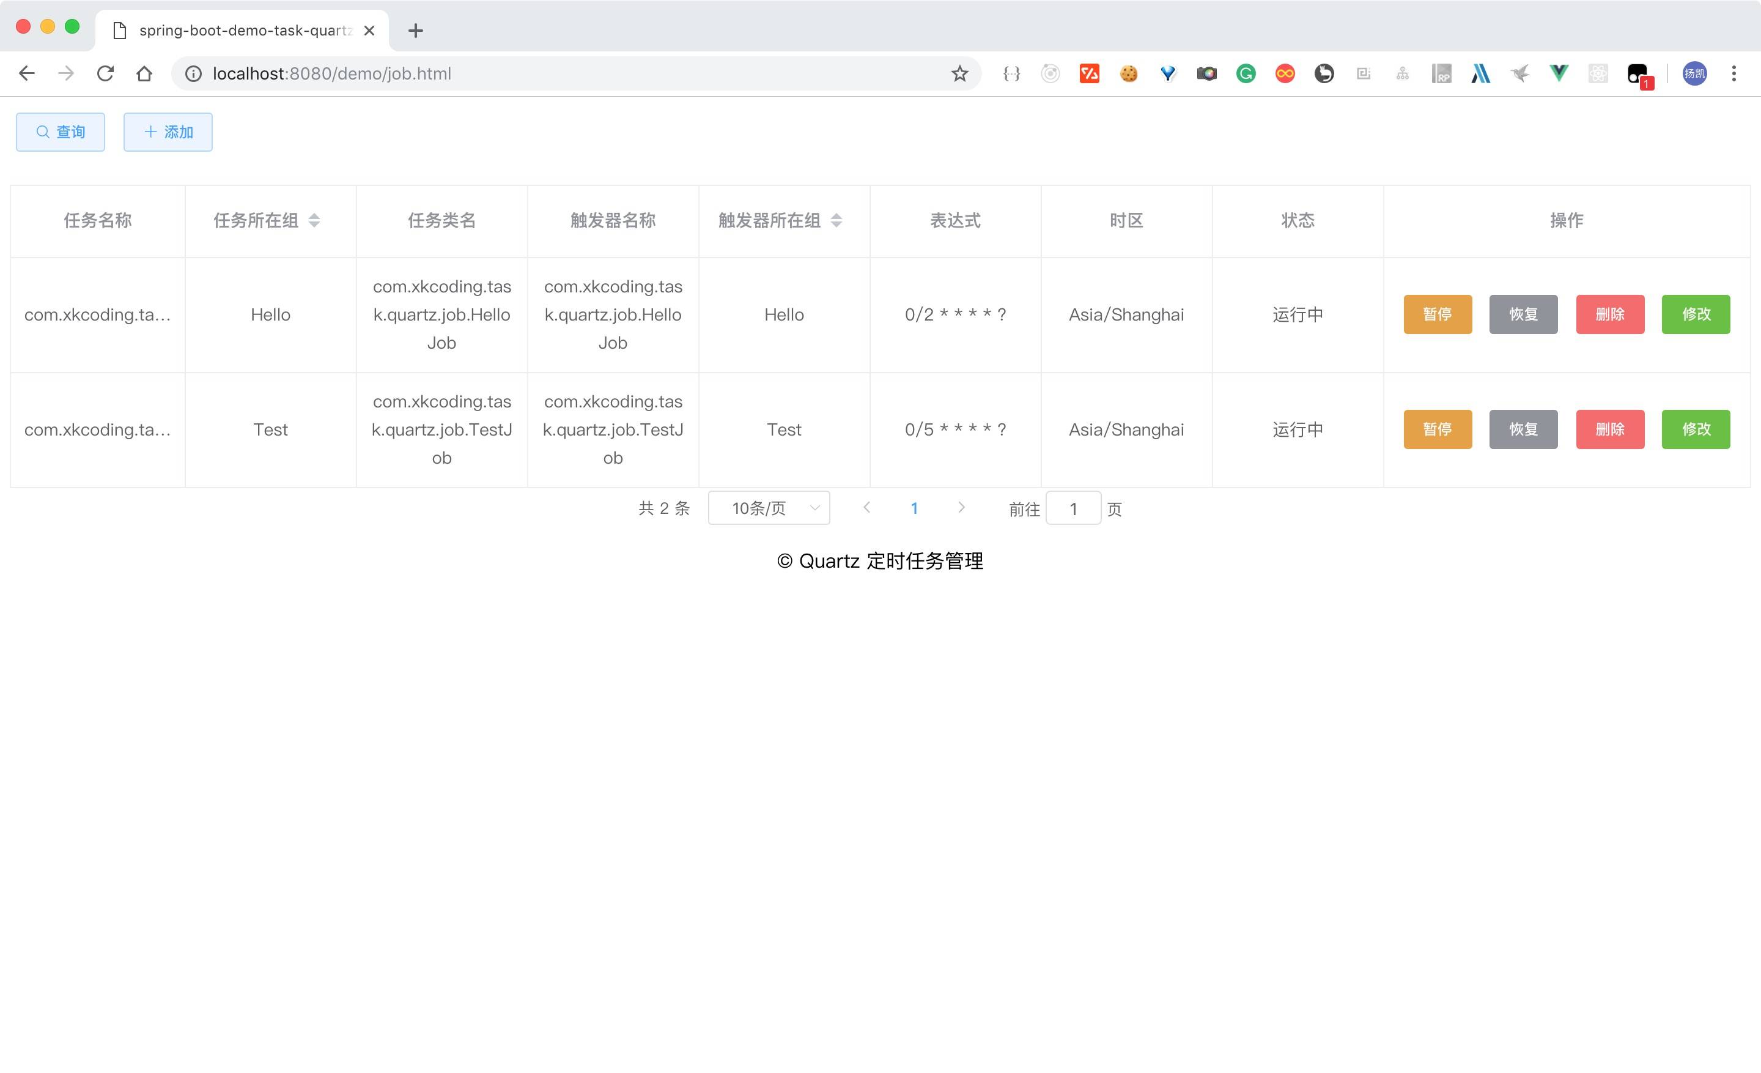Sort by 触发器所在组 column arrows
This screenshot has height=1073, width=1761.
836,221
